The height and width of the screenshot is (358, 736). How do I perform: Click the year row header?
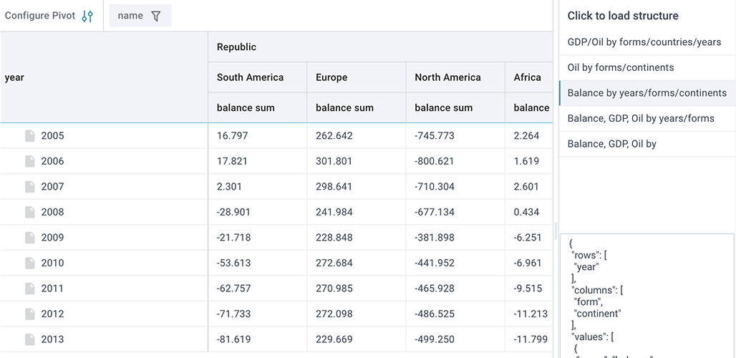[15, 77]
